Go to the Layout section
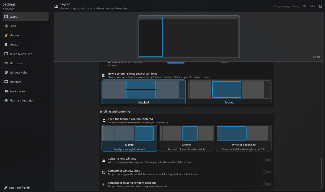325x192 pixels. coord(26,16)
